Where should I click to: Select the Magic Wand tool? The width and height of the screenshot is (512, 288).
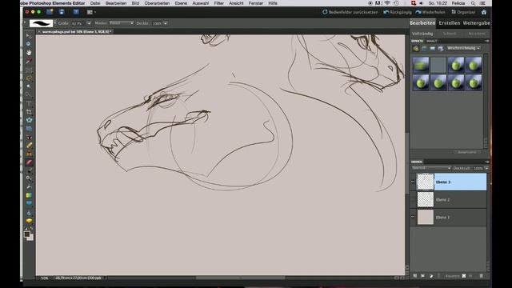pyautogui.click(x=29, y=86)
